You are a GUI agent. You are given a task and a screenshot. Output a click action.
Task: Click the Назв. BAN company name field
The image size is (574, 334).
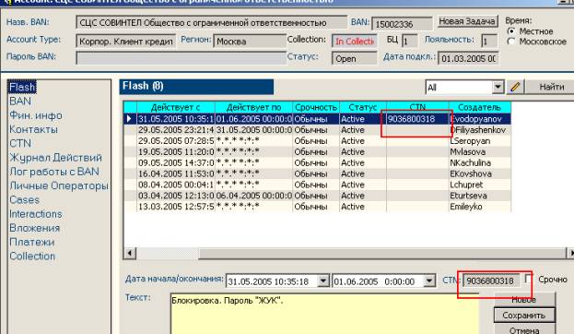coord(212,23)
